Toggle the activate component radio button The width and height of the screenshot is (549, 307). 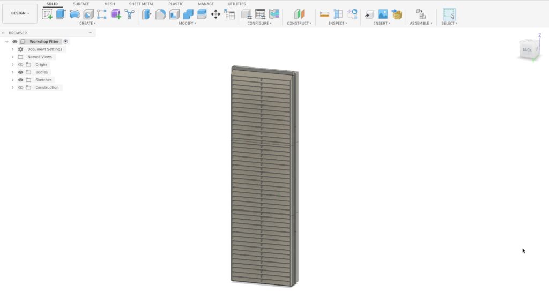65,42
